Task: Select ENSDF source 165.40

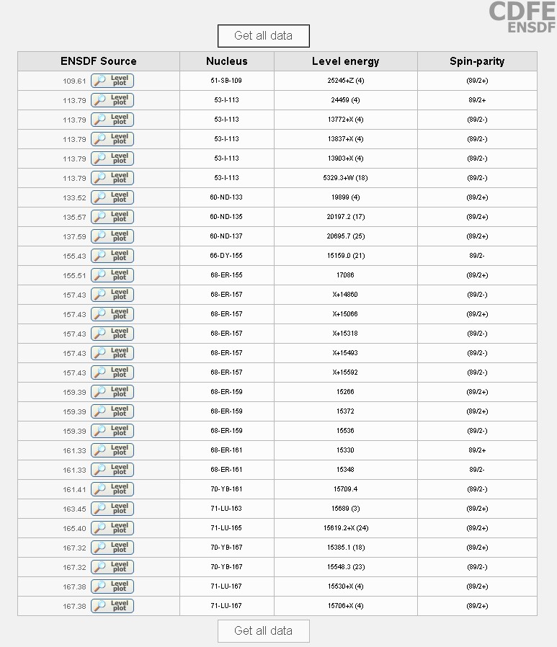Action: [74, 529]
